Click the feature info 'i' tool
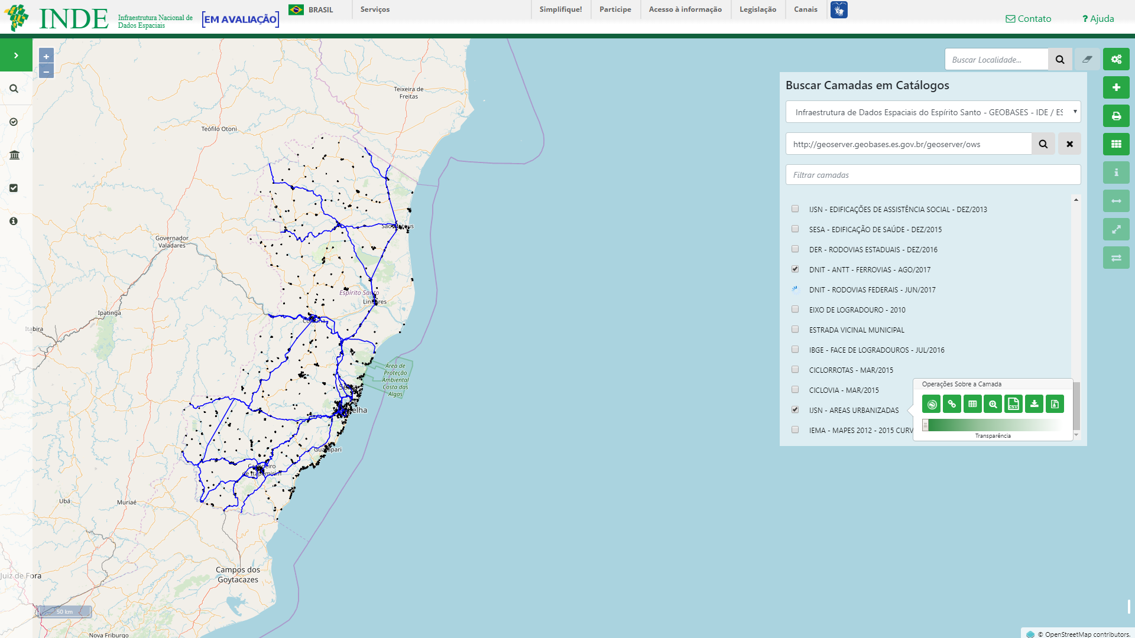1135x638 pixels. 1116,172
